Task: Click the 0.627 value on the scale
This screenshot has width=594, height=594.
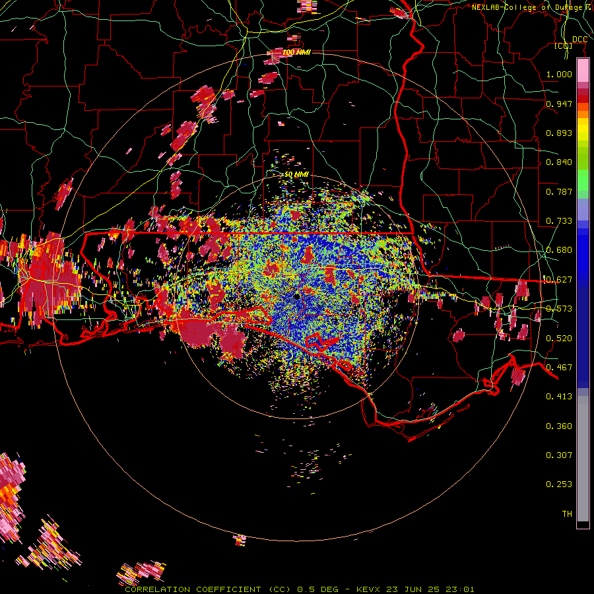Action: (x=559, y=280)
